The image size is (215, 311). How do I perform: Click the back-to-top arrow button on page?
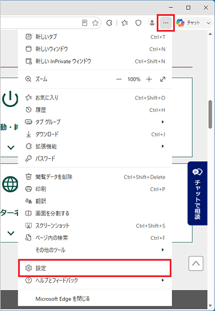point(196,264)
